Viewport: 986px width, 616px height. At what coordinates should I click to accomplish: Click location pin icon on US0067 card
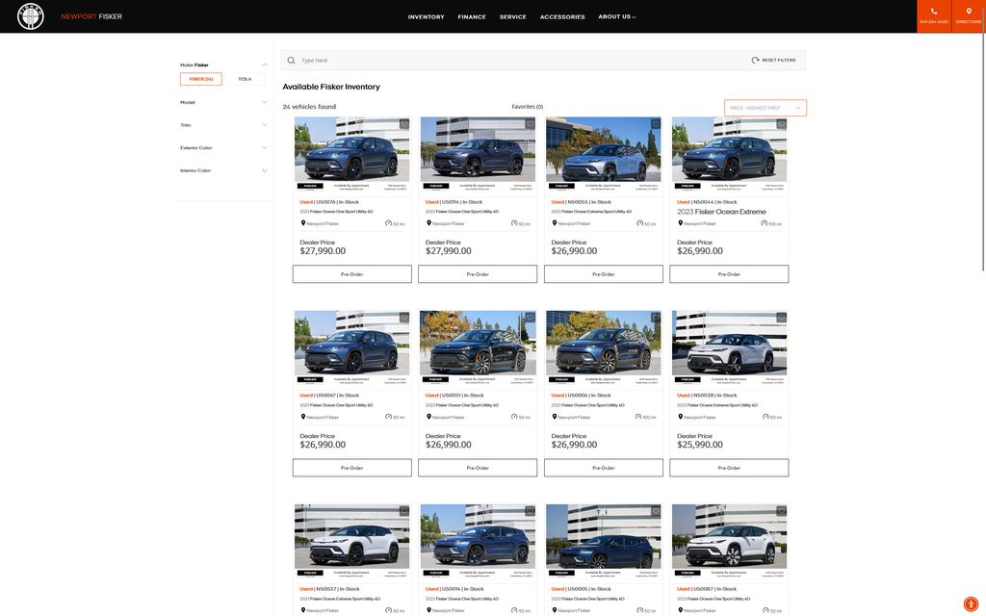click(303, 417)
